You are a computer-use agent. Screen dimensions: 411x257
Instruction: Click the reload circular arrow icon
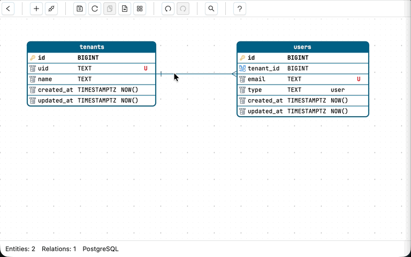(x=95, y=9)
